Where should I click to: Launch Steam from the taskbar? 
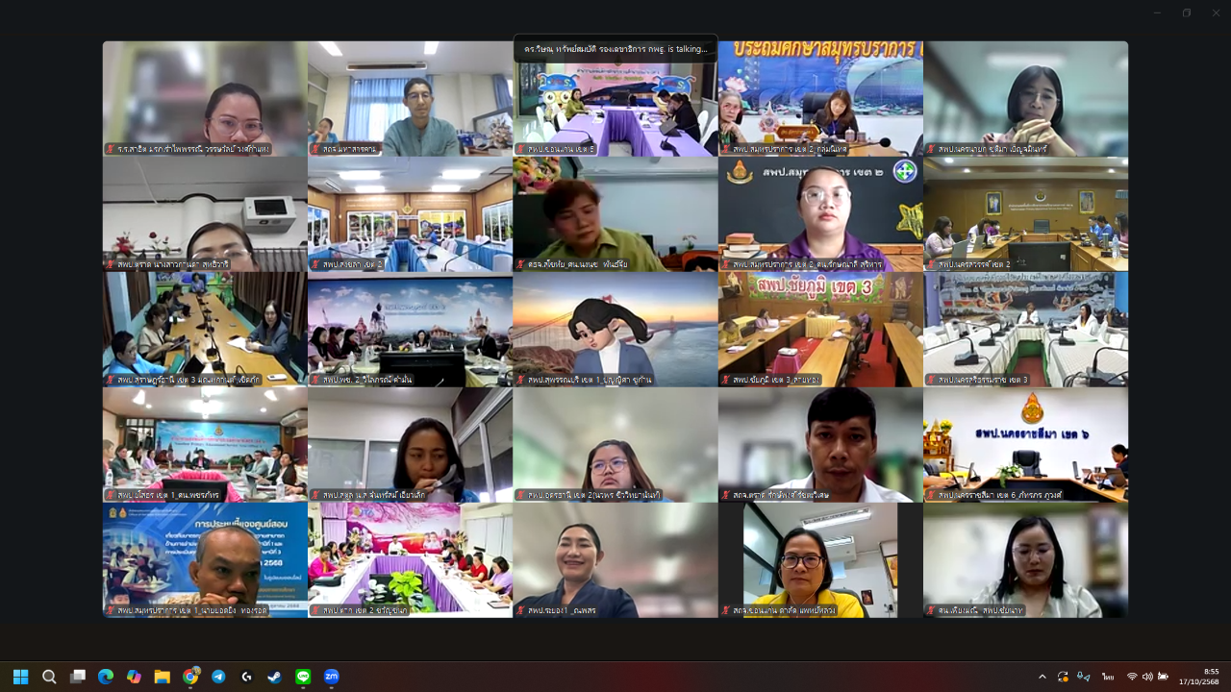coord(275,677)
